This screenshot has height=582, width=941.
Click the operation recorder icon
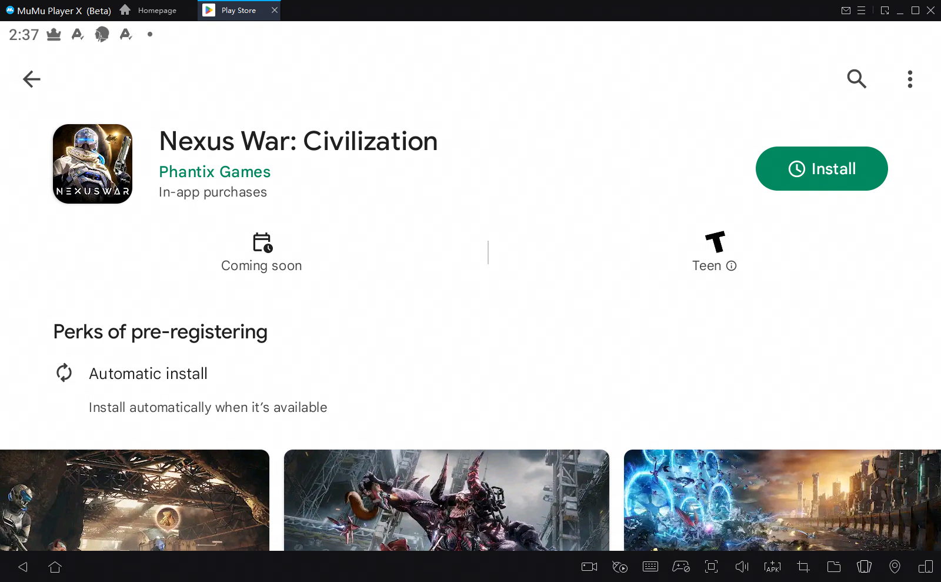(620, 567)
